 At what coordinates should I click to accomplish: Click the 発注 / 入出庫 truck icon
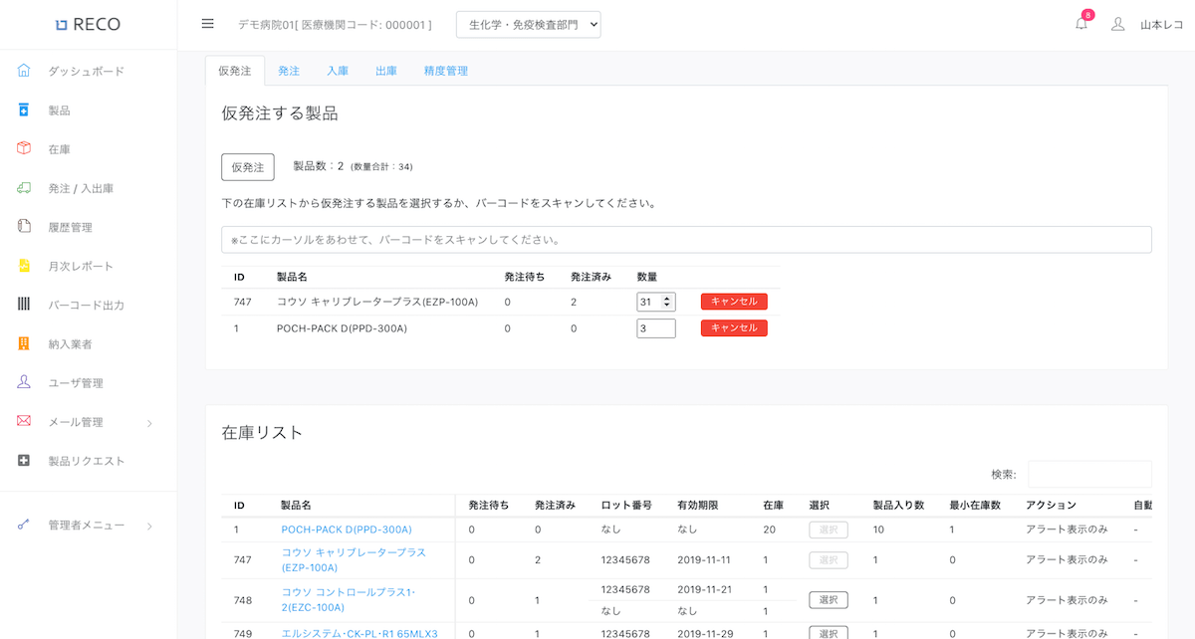(x=24, y=188)
